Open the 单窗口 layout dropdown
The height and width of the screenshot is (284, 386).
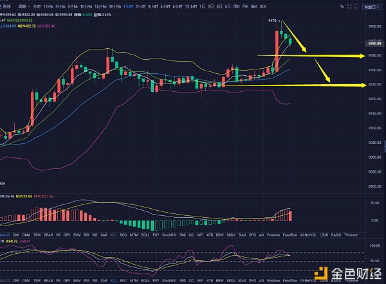(x=371, y=7)
